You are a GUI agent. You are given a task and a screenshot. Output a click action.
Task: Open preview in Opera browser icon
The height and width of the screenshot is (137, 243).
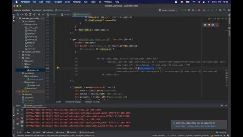[x=217, y=25]
